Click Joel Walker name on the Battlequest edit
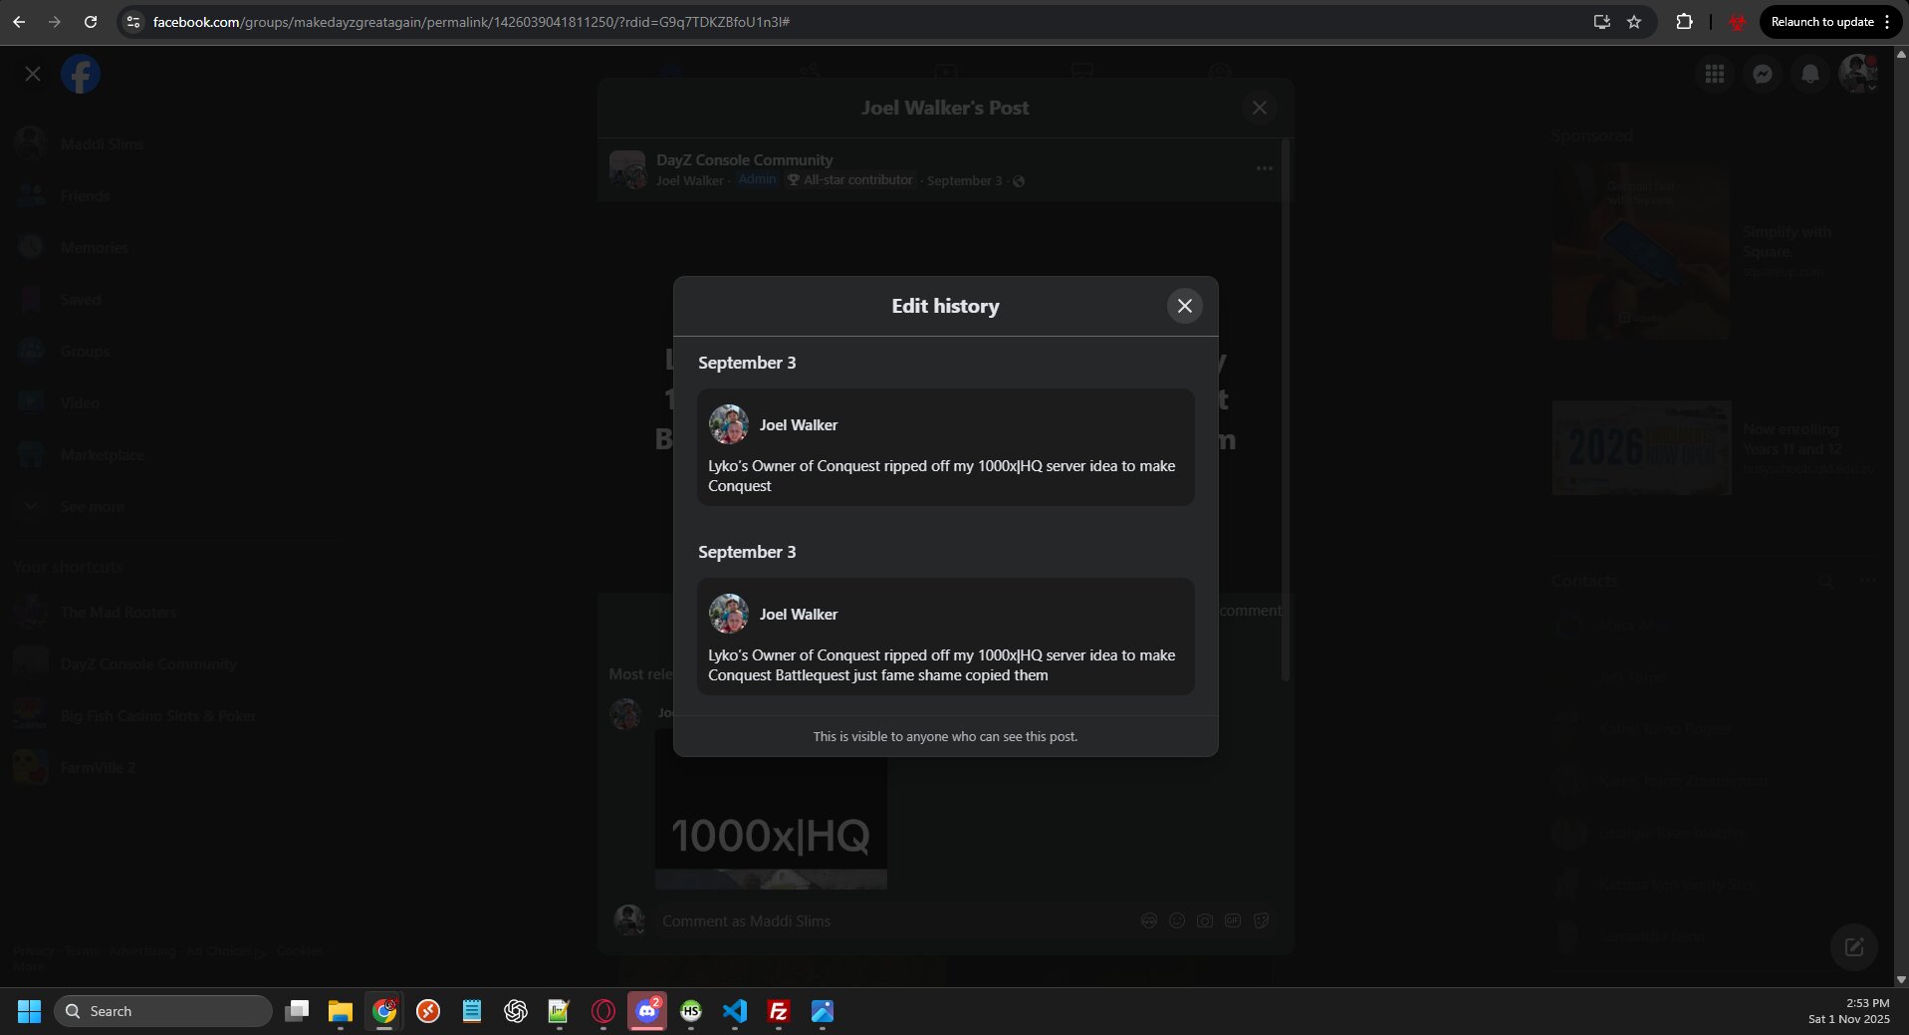1909x1035 pixels. pyautogui.click(x=798, y=615)
